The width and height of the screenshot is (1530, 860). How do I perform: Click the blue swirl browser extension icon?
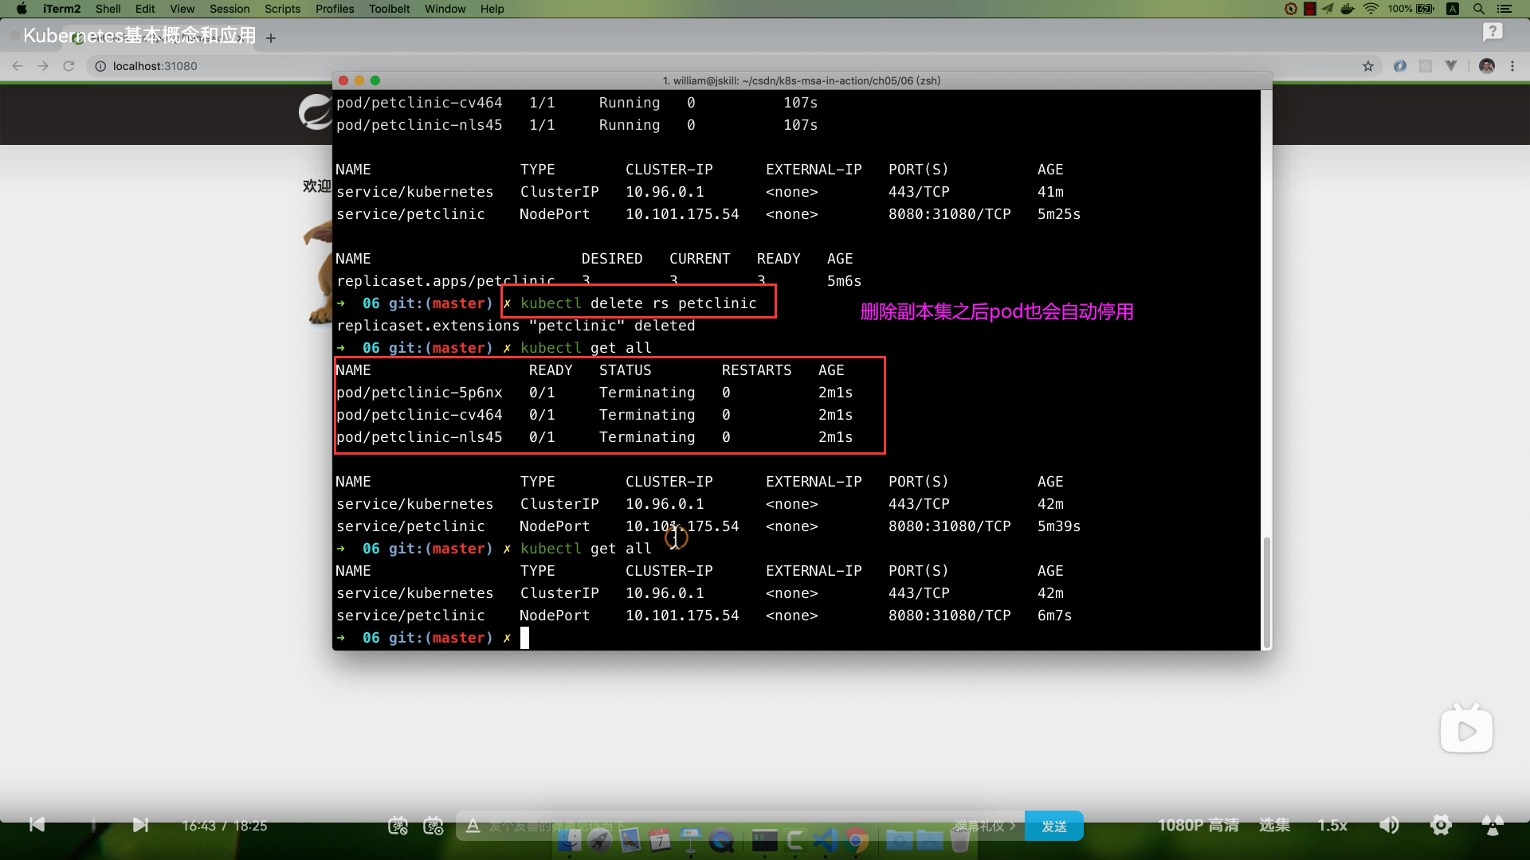point(1400,66)
